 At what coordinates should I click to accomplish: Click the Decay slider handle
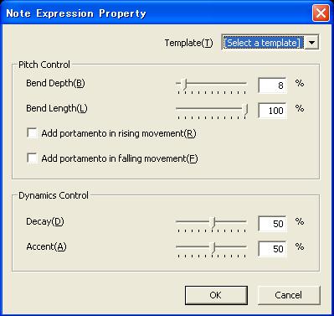coord(213,223)
